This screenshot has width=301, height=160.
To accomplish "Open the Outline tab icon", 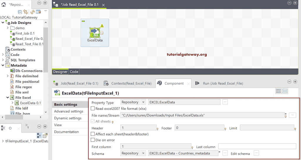I will [3, 128].
